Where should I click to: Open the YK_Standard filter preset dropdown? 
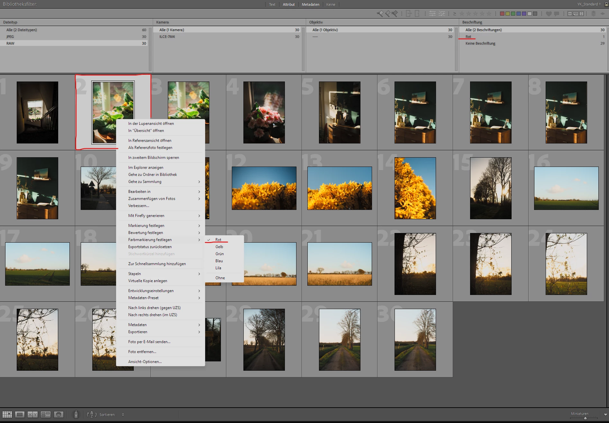pyautogui.click(x=589, y=4)
